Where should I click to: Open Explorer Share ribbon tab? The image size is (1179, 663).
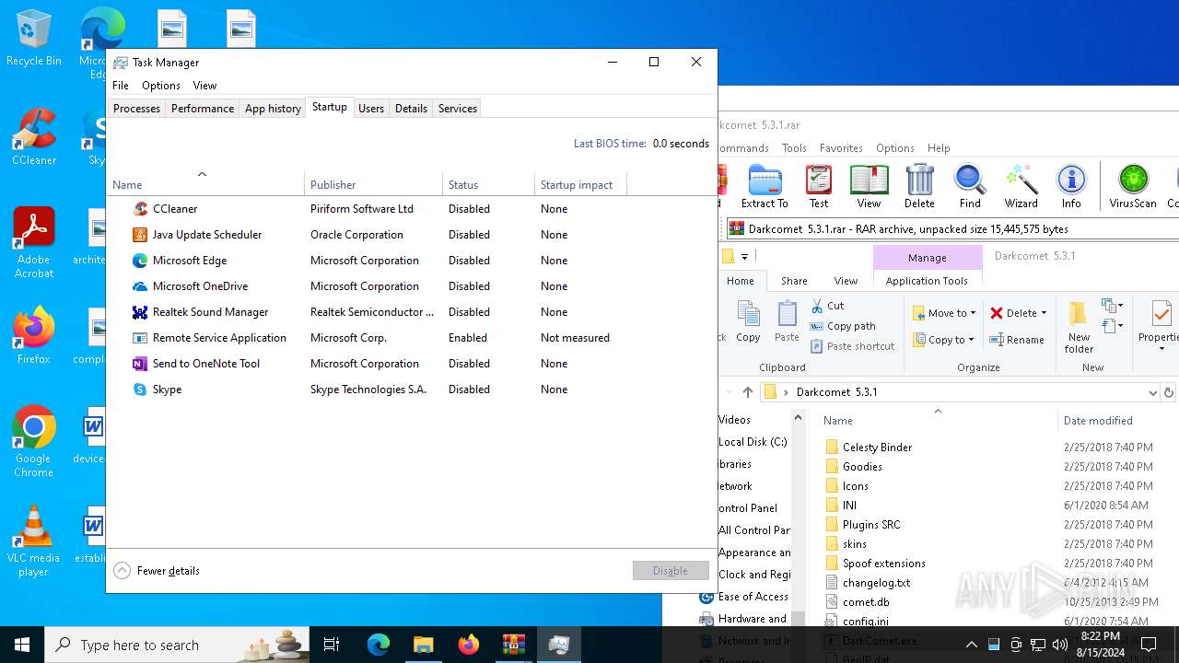tap(794, 281)
